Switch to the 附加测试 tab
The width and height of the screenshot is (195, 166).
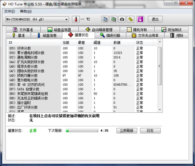(x=171, y=30)
